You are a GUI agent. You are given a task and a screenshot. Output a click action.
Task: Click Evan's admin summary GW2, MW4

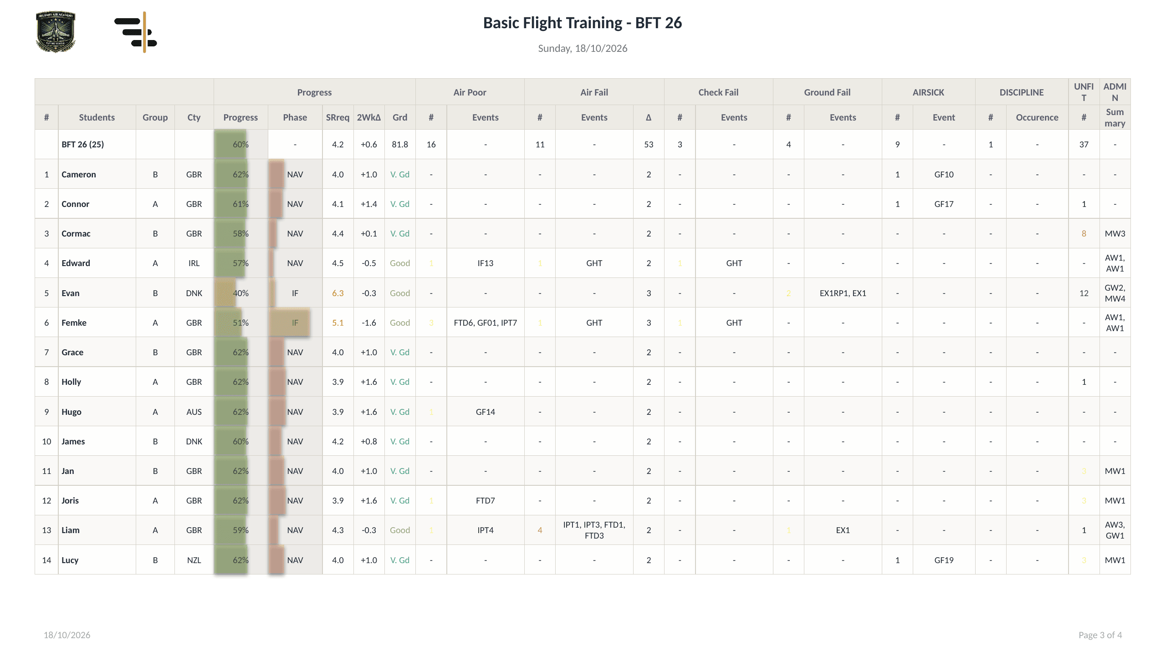pos(1115,293)
